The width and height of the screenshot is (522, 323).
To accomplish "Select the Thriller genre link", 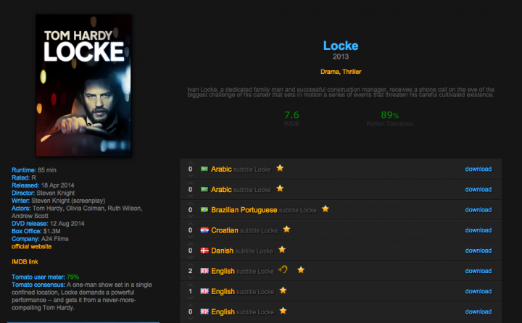I will coord(352,72).
